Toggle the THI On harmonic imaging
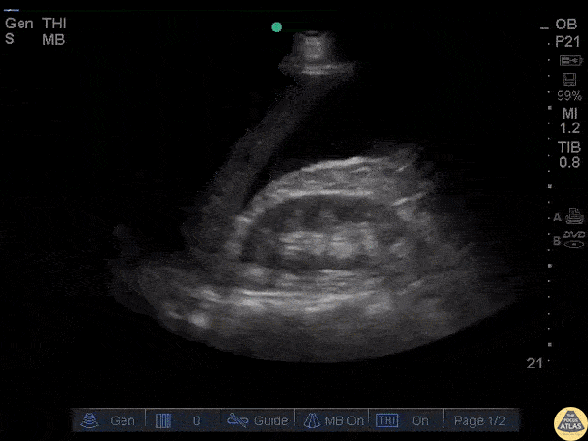588x441 pixels. (x=406, y=420)
